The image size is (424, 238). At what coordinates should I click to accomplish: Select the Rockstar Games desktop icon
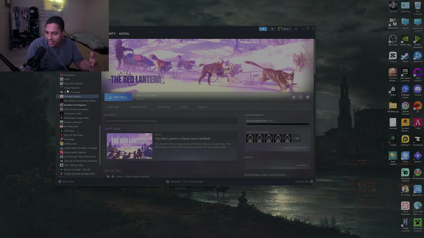[x=405, y=125]
